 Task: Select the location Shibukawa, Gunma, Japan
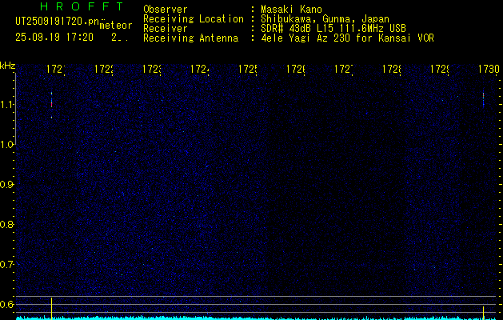tap(325, 19)
